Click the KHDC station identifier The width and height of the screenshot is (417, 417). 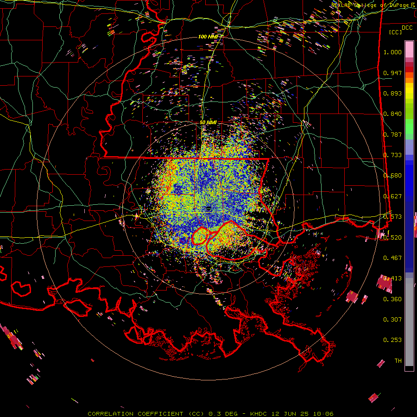tap(259, 414)
